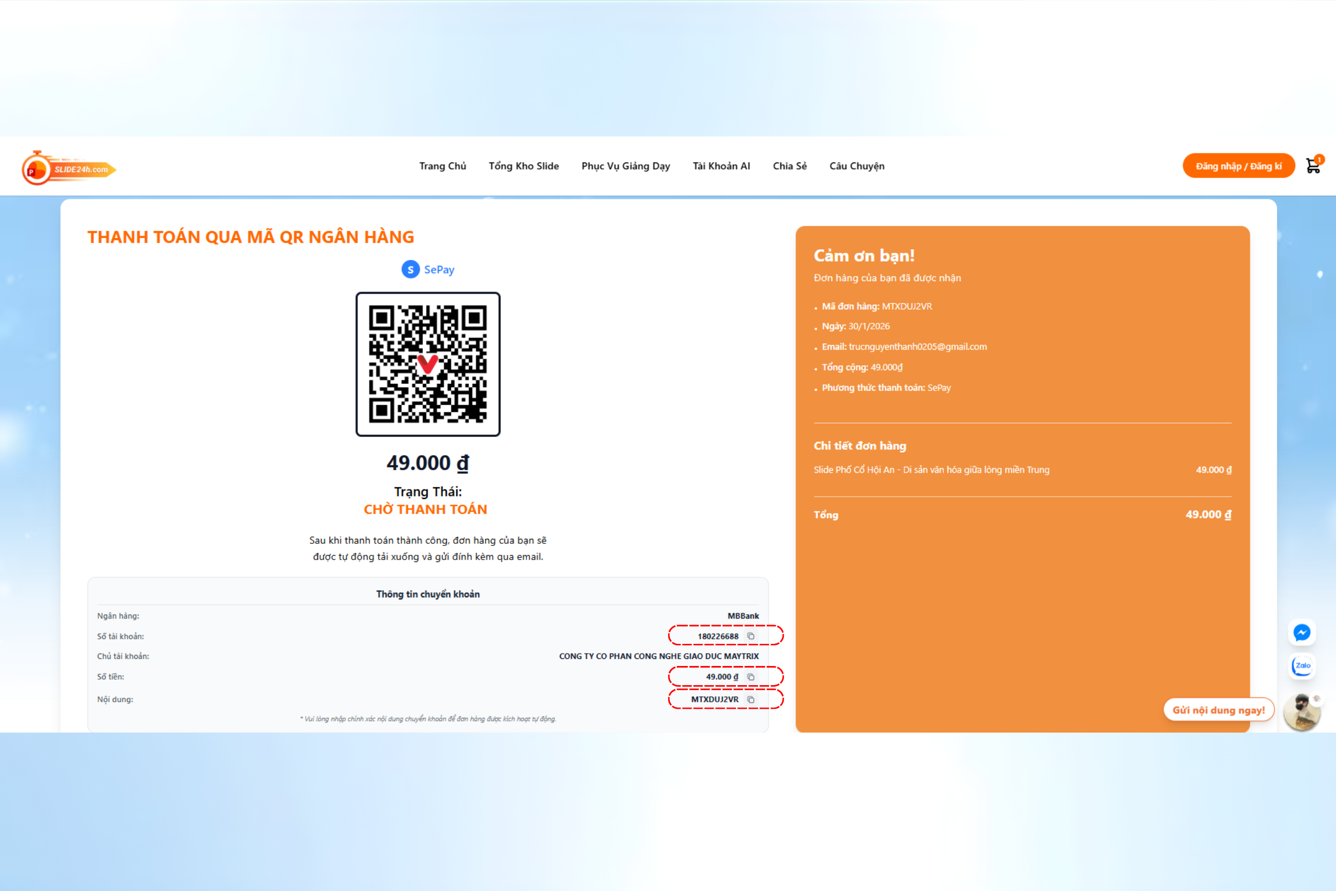Open Tổng Kho Slide menu
Image resolution: width=1336 pixels, height=891 pixels.
coord(523,166)
